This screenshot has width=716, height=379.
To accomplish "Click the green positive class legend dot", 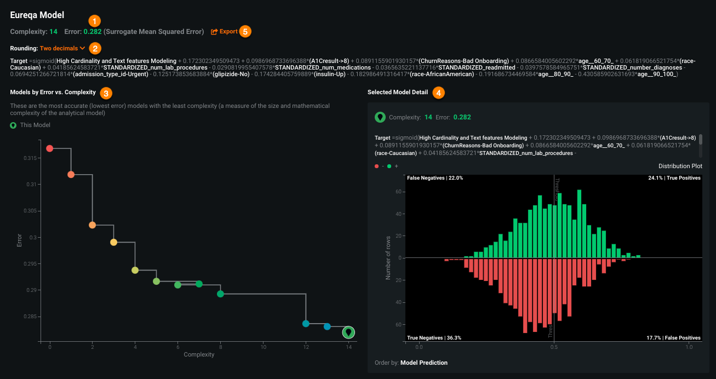I will tap(389, 166).
